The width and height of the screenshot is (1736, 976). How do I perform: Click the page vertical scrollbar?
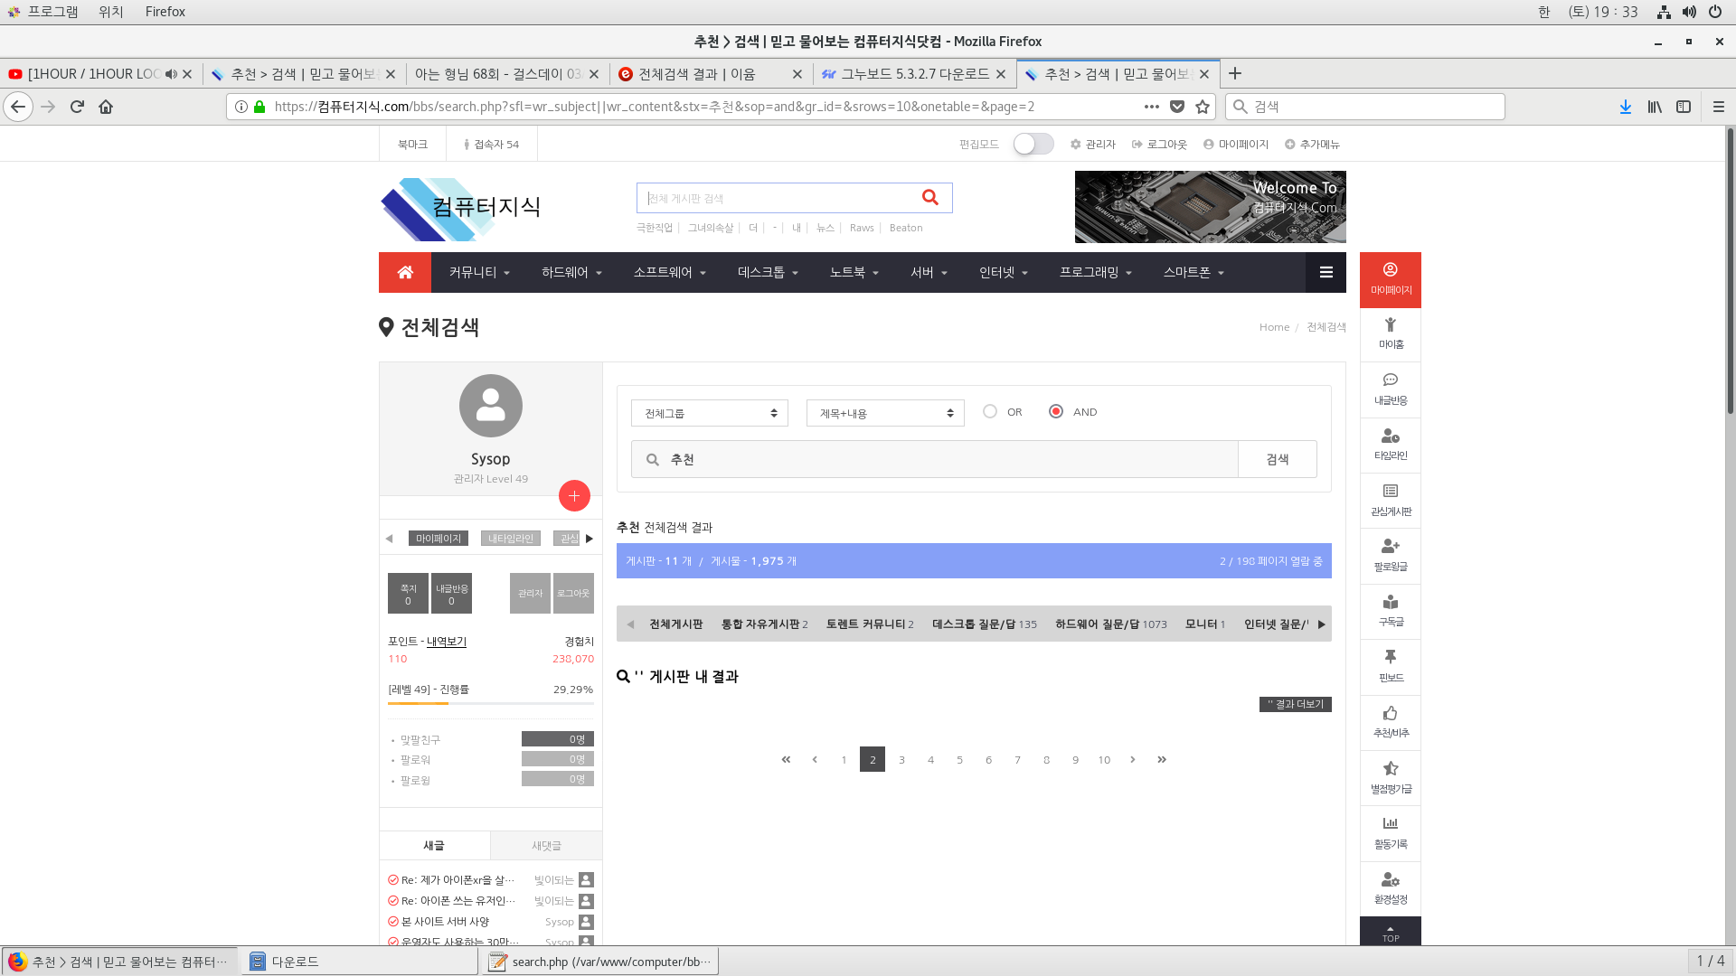pos(1731,271)
